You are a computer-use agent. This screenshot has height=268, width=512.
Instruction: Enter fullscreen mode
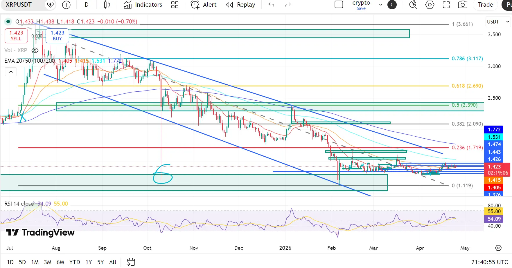(x=446, y=5)
